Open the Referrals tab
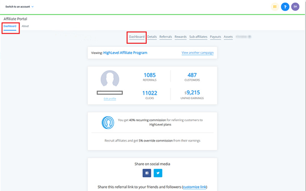 click(166, 37)
